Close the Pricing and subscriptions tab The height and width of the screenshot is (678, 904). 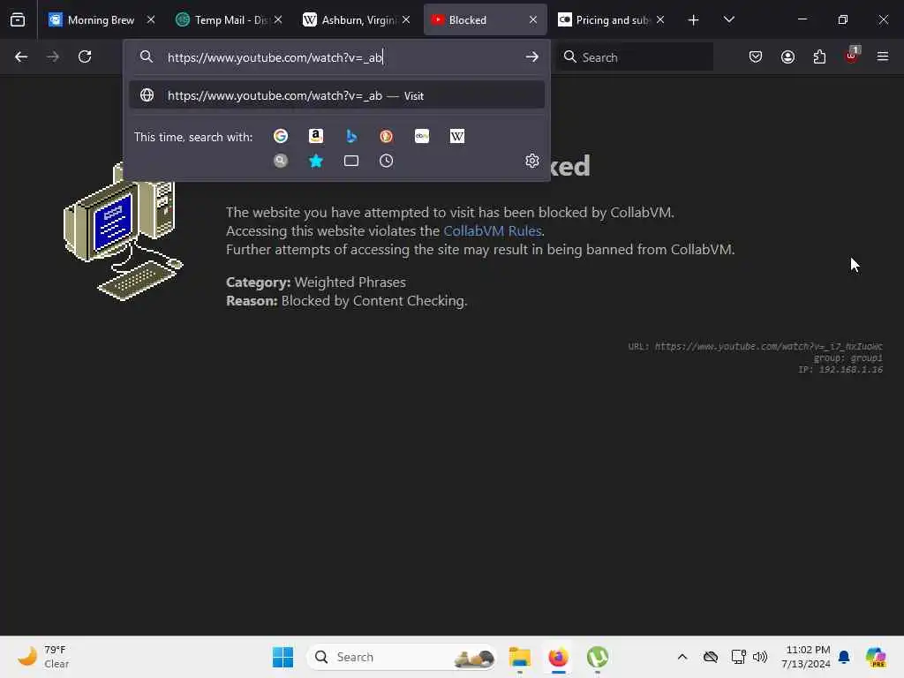660,19
